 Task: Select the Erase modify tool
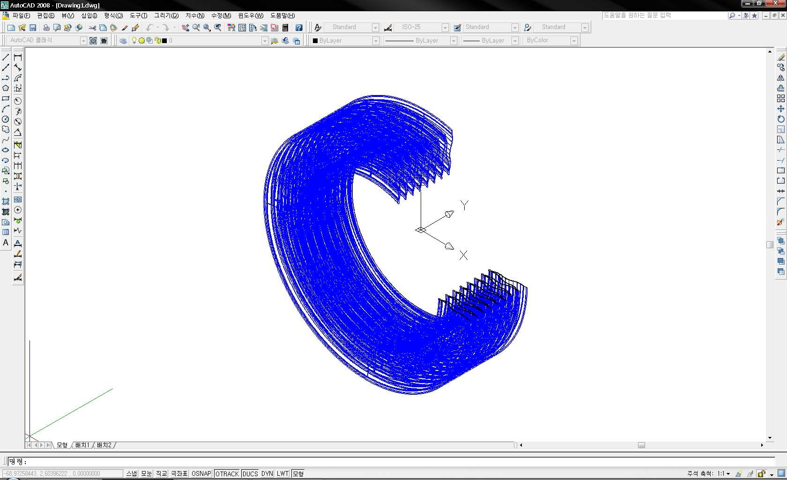pos(780,57)
